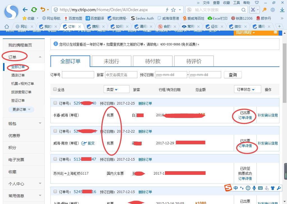Viewport: 287px width, 204px height.
Task: Open the scissors screenshot tool
Action: pos(253,10)
